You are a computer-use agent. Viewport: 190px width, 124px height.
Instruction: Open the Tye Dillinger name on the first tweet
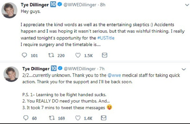35,5
